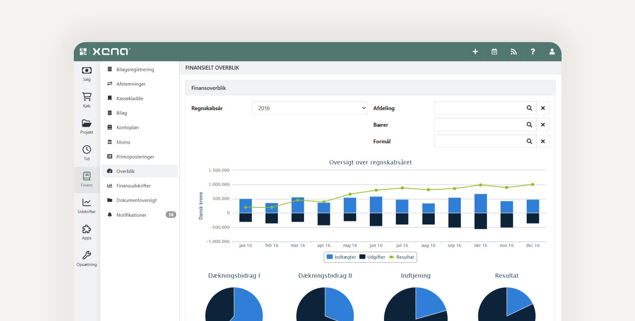Open the Apps puzzle module
This screenshot has height=321, width=635.
pyautogui.click(x=87, y=233)
